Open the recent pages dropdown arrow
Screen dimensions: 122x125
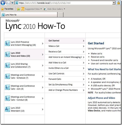[12, 3]
